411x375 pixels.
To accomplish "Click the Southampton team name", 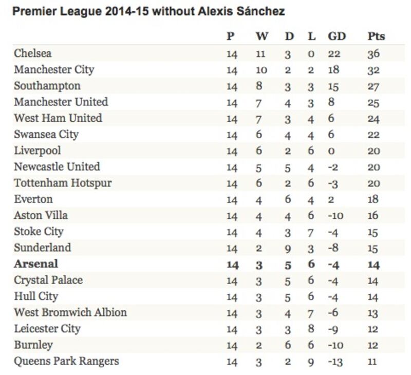I will [47, 86].
